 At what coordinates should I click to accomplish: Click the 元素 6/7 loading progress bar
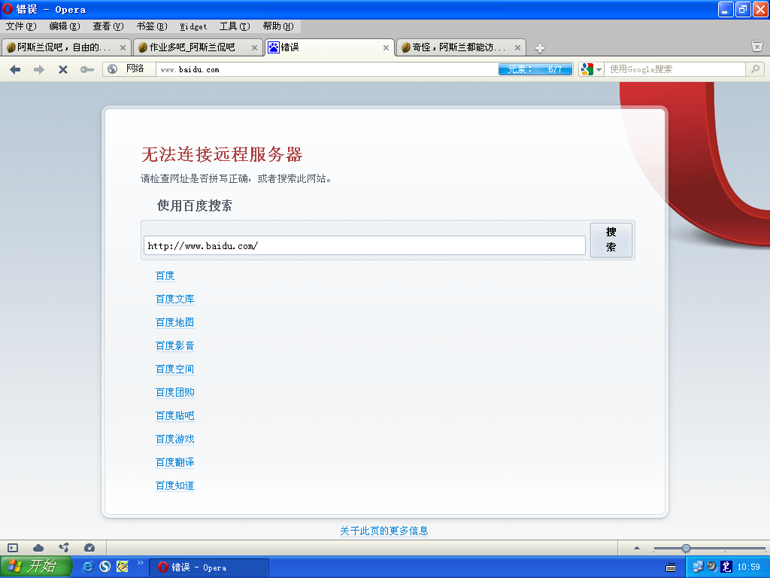click(x=535, y=69)
